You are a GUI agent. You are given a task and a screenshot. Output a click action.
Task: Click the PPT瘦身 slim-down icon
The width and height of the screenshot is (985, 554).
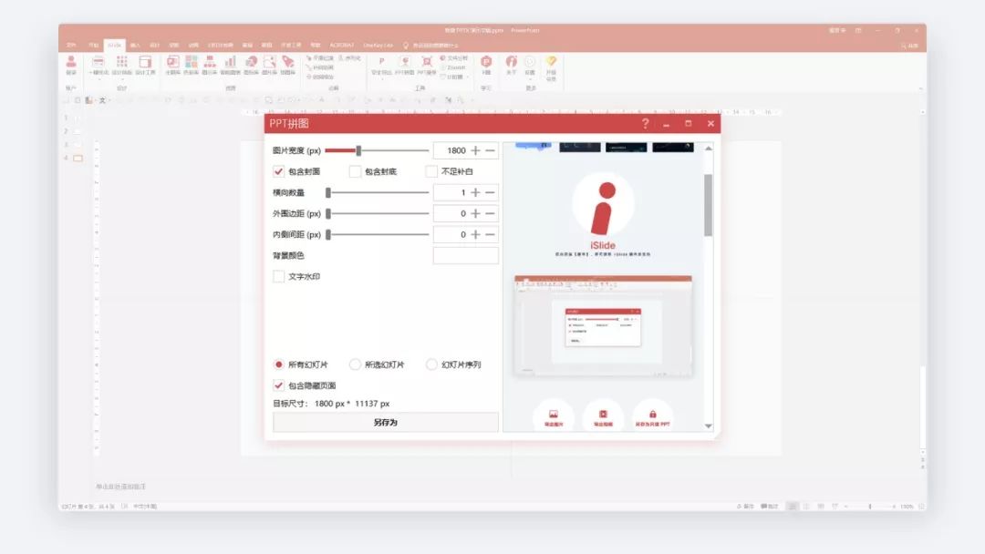point(427,65)
